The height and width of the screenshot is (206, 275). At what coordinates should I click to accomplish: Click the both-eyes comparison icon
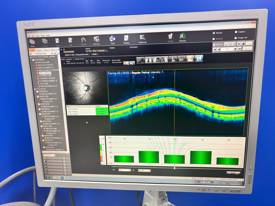click(x=148, y=60)
